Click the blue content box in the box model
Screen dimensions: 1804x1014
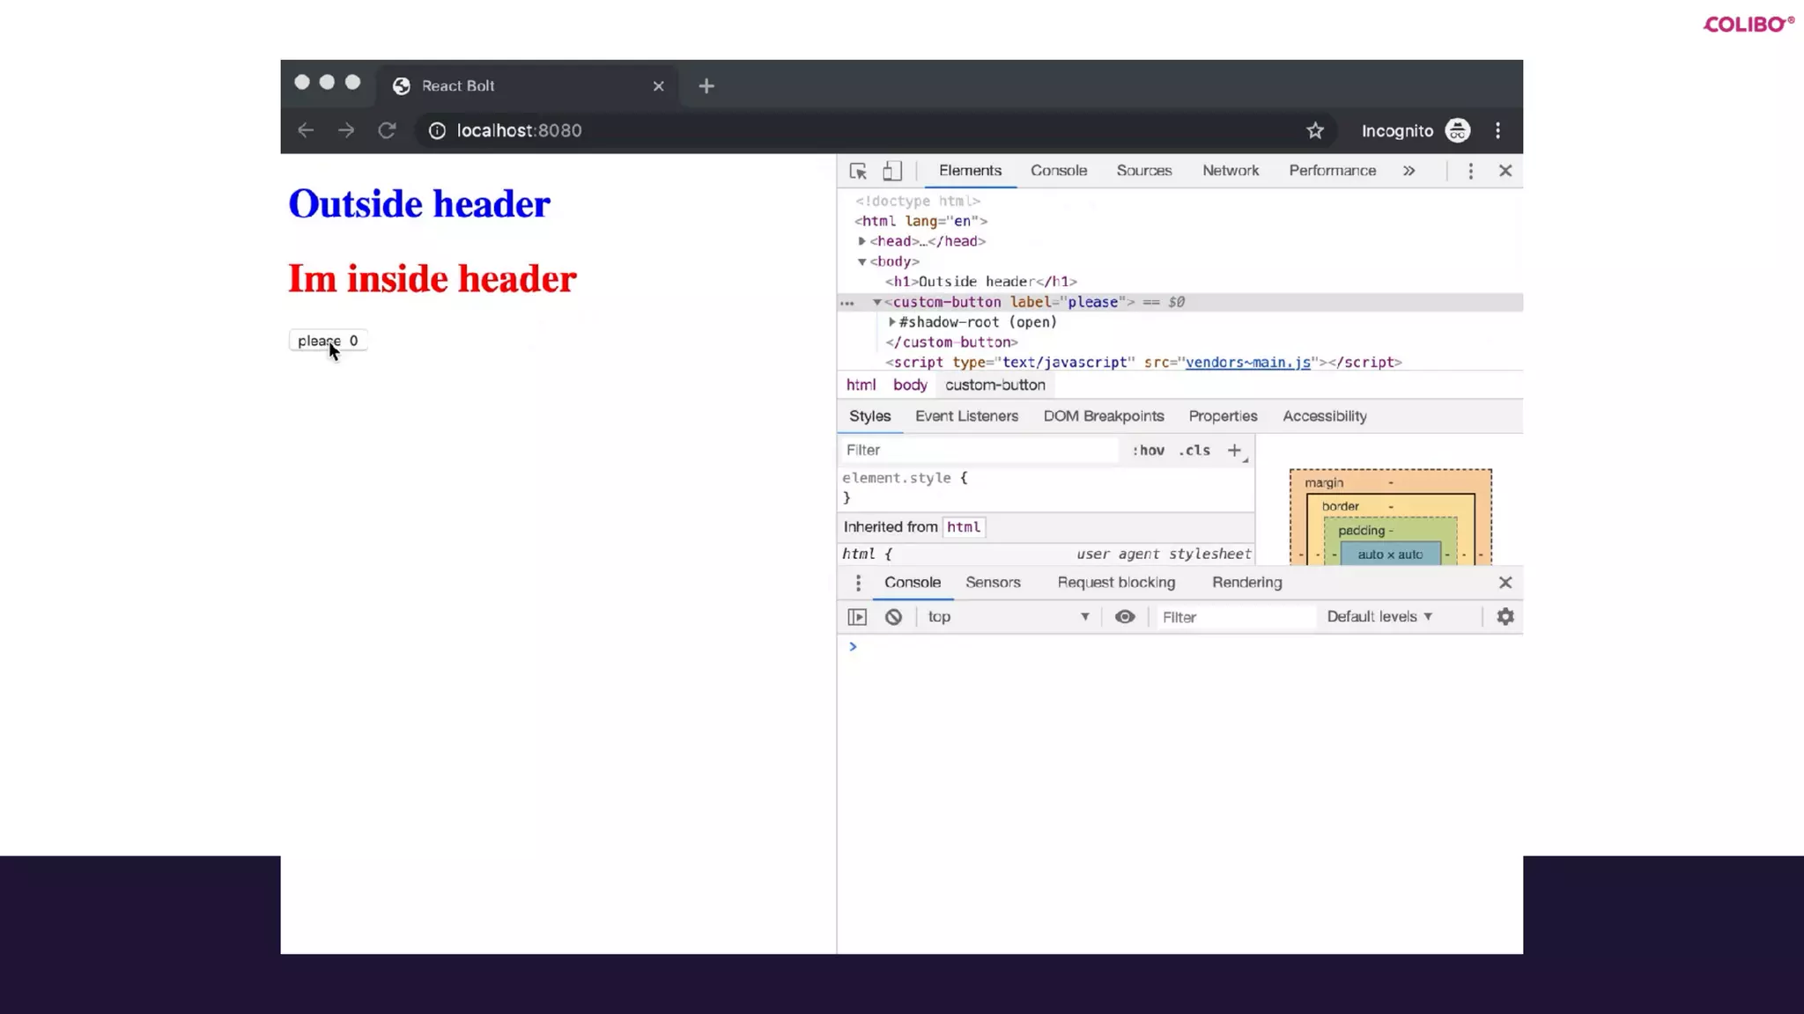tap(1389, 555)
